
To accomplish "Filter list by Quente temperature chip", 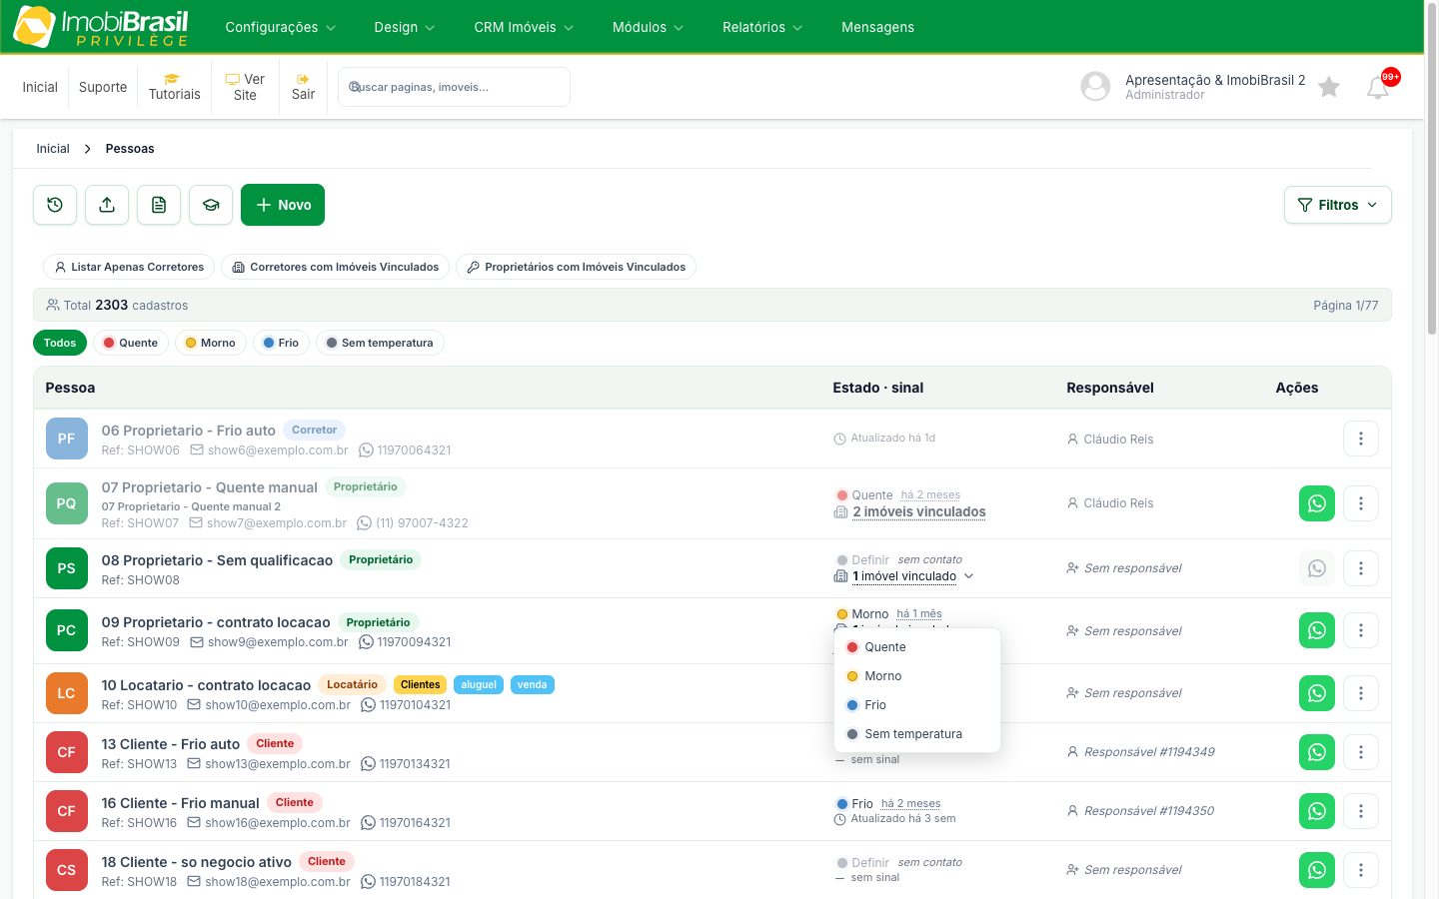I will pos(131,343).
